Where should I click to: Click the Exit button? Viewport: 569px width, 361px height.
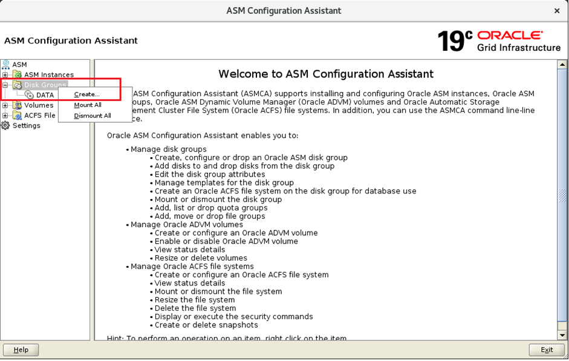click(547, 350)
